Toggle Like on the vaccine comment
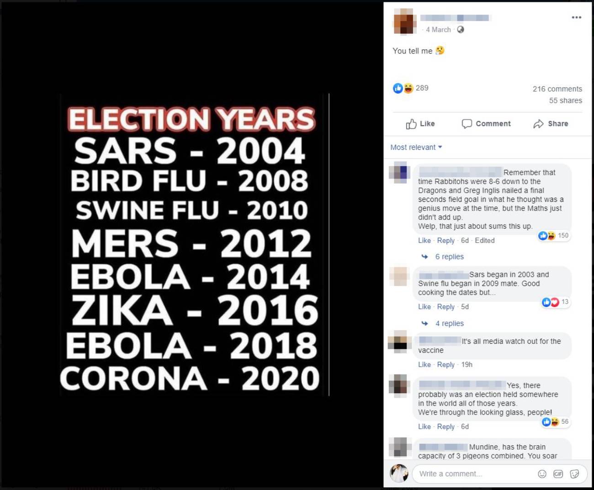The height and width of the screenshot is (490, 594). tap(424, 364)
